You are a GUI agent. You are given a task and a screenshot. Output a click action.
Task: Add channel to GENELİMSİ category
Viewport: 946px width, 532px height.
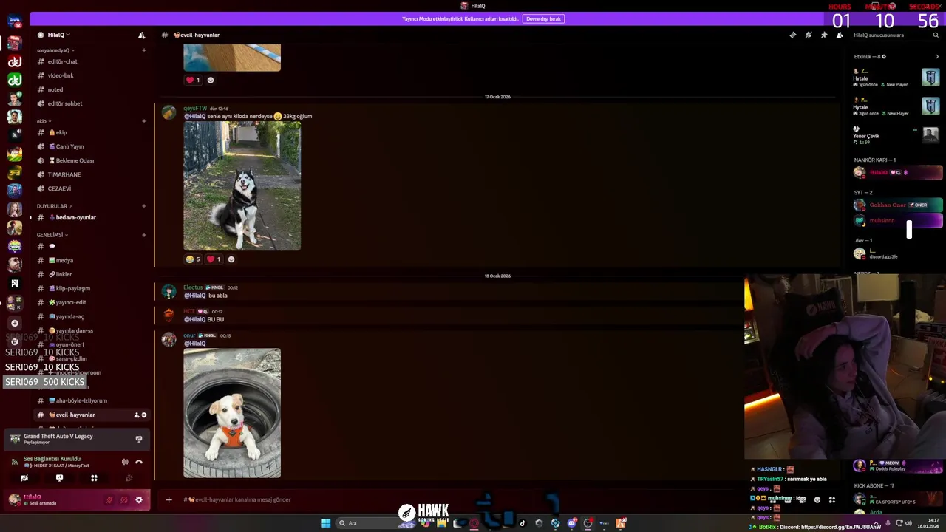tap(143, 235)
